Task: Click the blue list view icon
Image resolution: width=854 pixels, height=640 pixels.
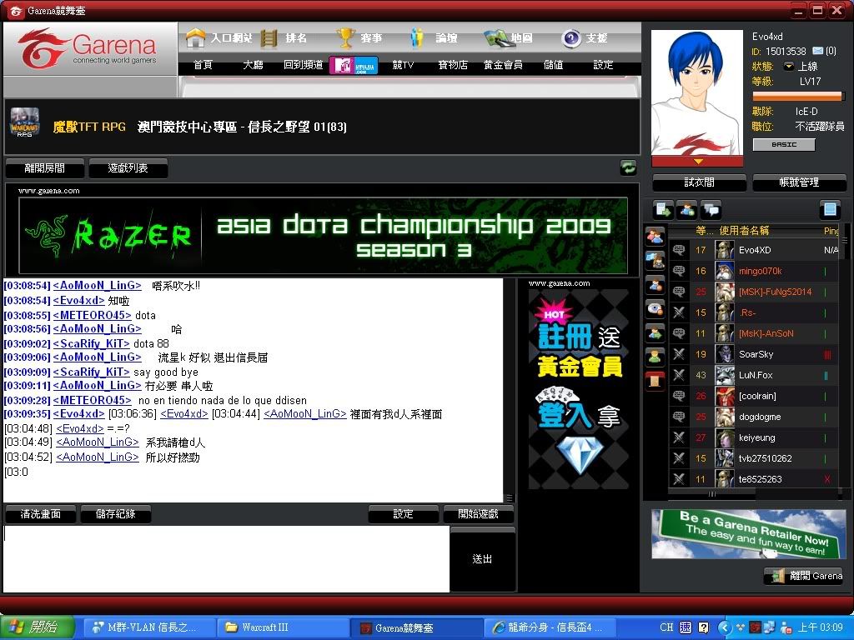Action: pos(829,209)
